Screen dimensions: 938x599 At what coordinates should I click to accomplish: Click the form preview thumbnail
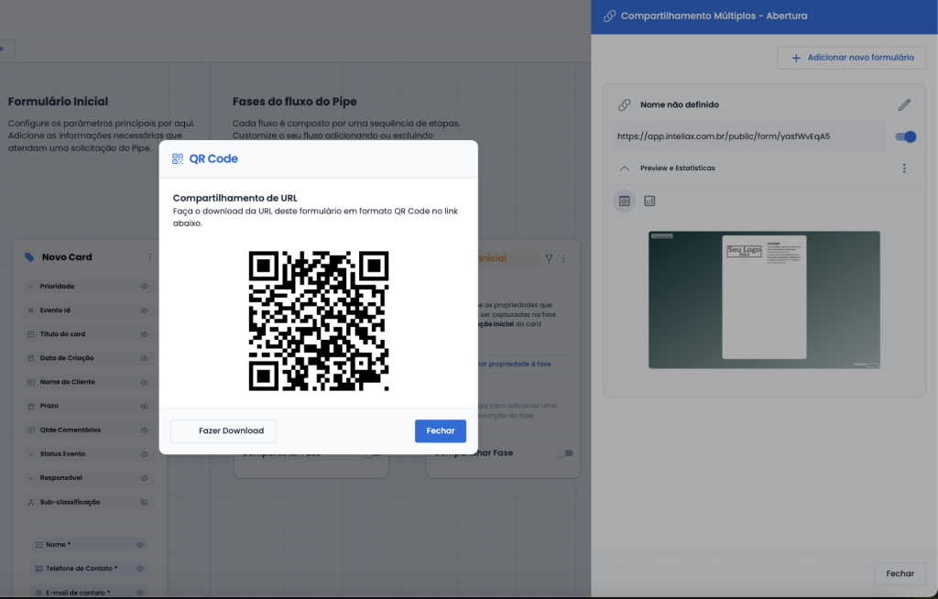tap(764, 299)
